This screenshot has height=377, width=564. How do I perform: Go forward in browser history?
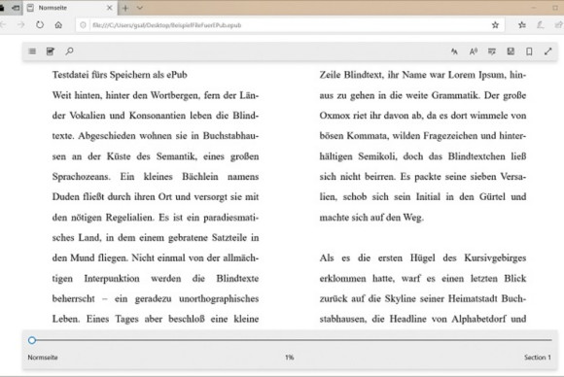coord(21,25)
